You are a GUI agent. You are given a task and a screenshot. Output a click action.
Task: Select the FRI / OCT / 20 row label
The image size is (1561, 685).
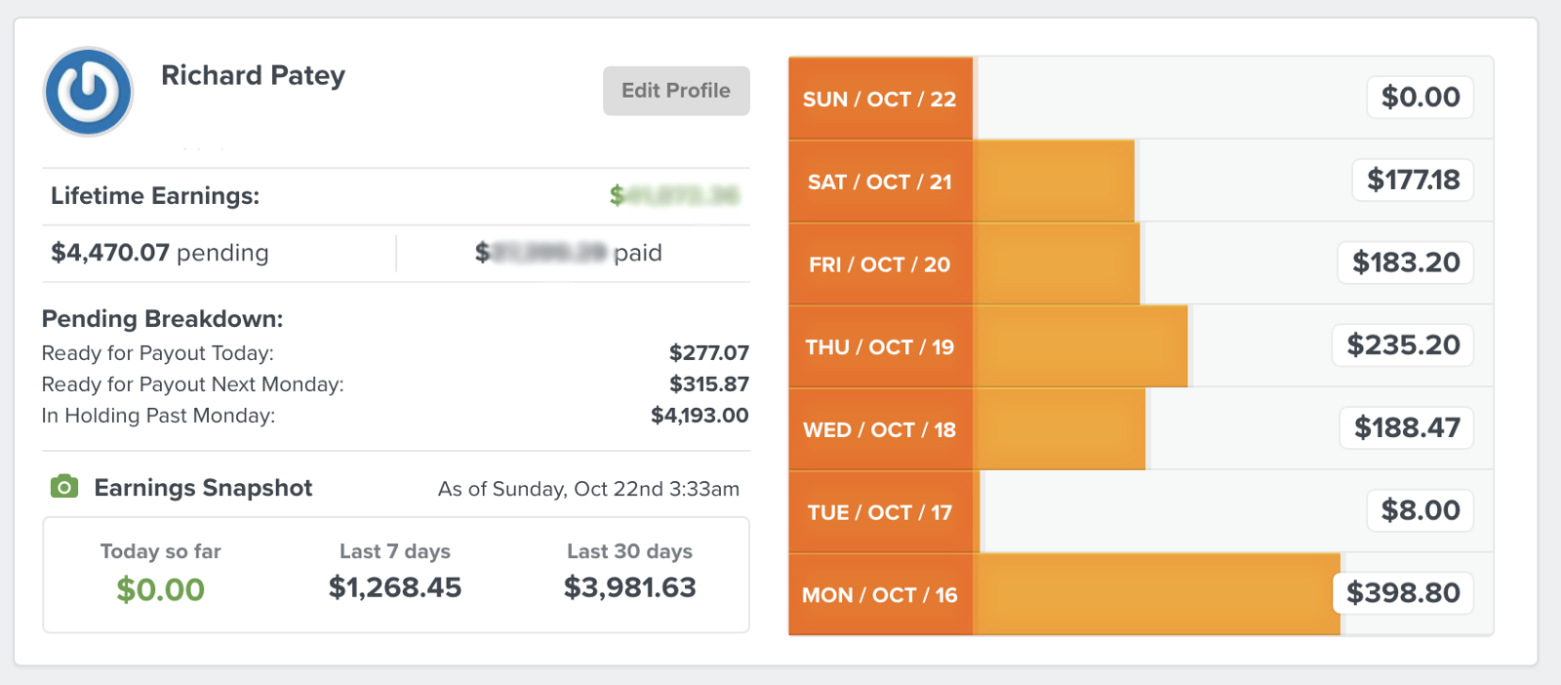click(879, 264)
